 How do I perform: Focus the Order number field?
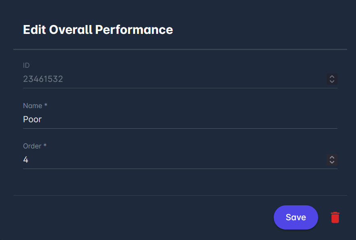(x=173, y=160)
